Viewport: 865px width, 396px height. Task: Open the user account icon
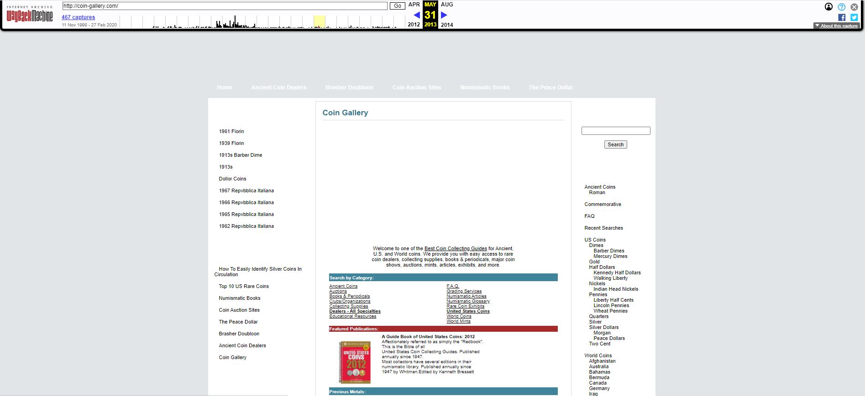(x=828, y=7)
